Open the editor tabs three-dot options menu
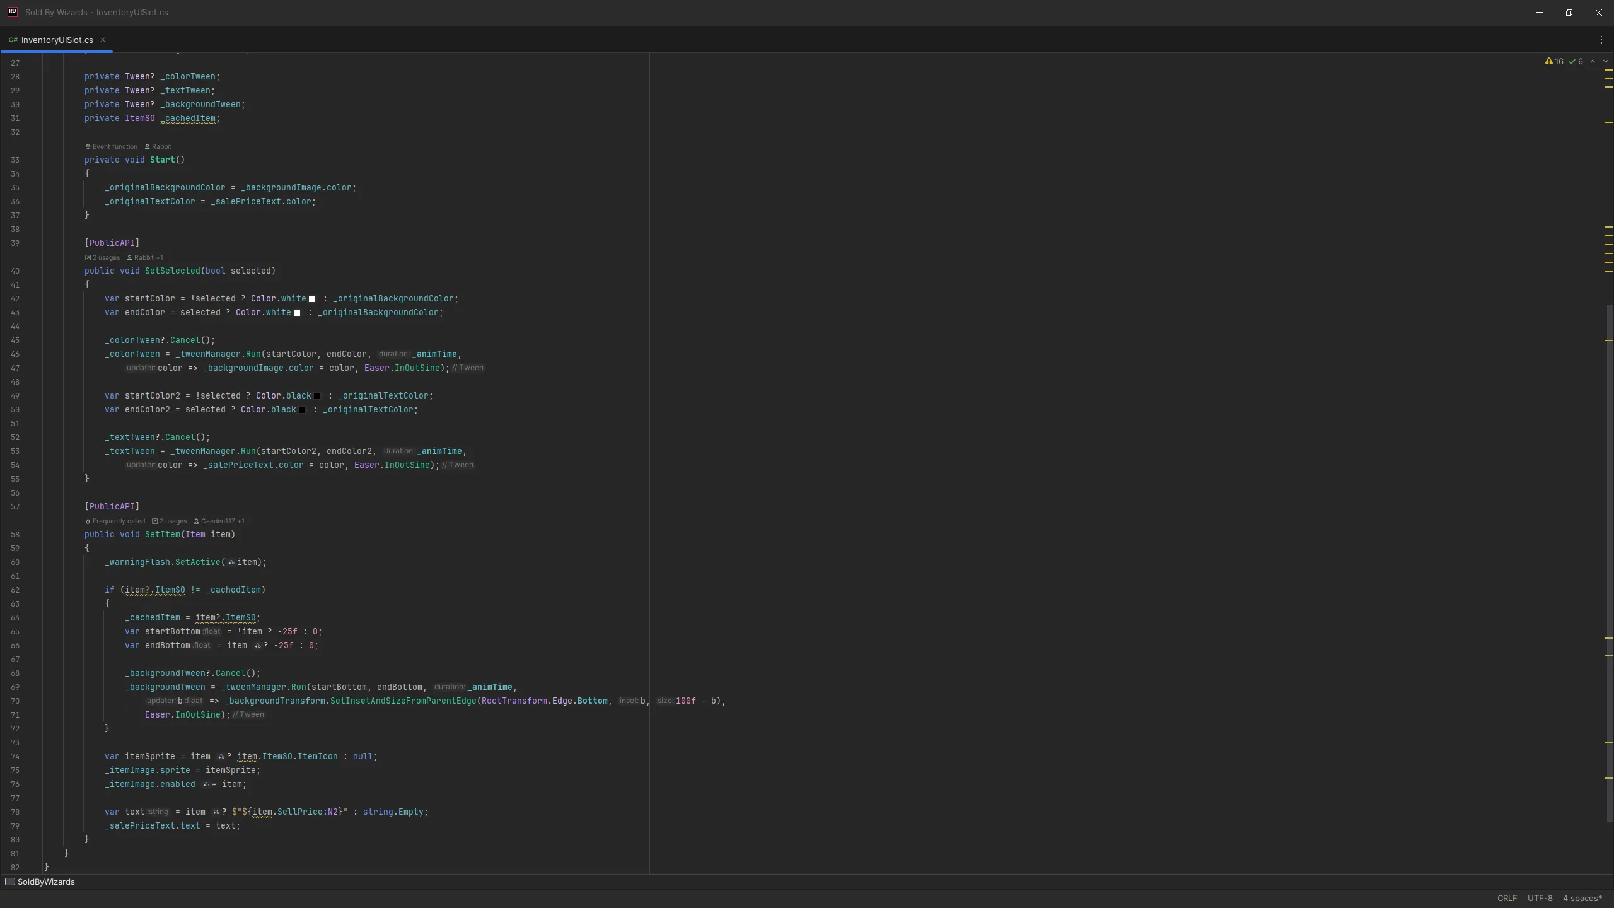The image size is (1614, 908). click(x=1601, y=40)
